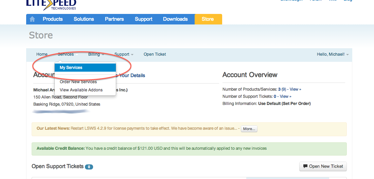The width and height of the screenshot is (374, 179).
Task: Open the Hello, Michael! user menu
Action: click(333, 54)
